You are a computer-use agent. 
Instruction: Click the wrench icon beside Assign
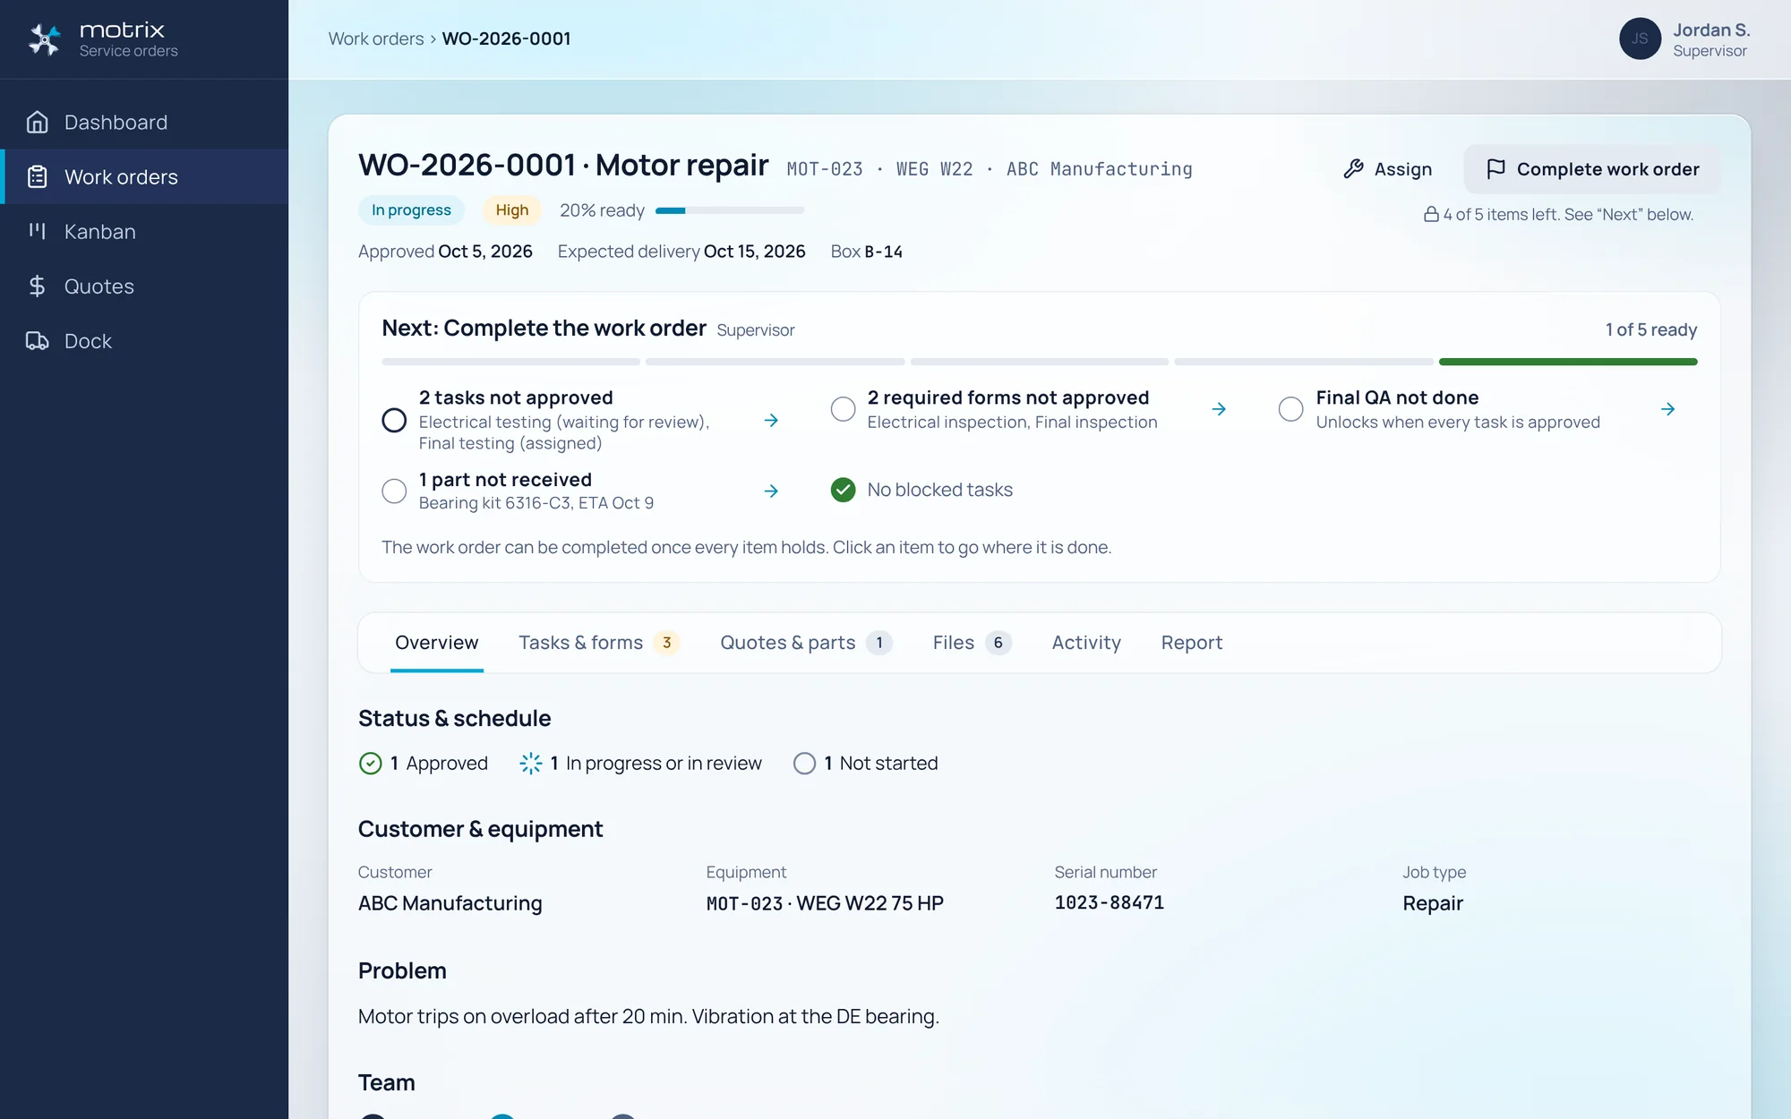click(1353, 169)
